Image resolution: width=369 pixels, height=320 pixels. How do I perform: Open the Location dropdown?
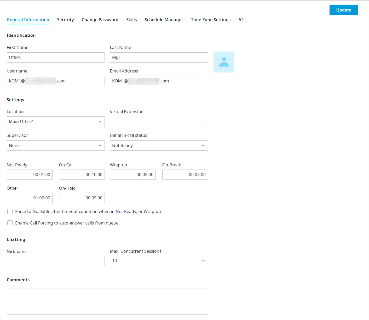point(56,122)
